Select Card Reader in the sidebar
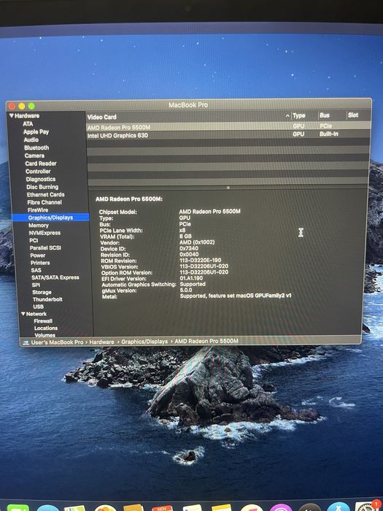The width and height of the screenshot is (383, 511). pos(41,164)
